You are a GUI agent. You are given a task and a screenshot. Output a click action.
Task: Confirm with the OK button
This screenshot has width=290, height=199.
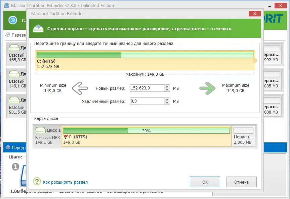[x=205, y=182]
